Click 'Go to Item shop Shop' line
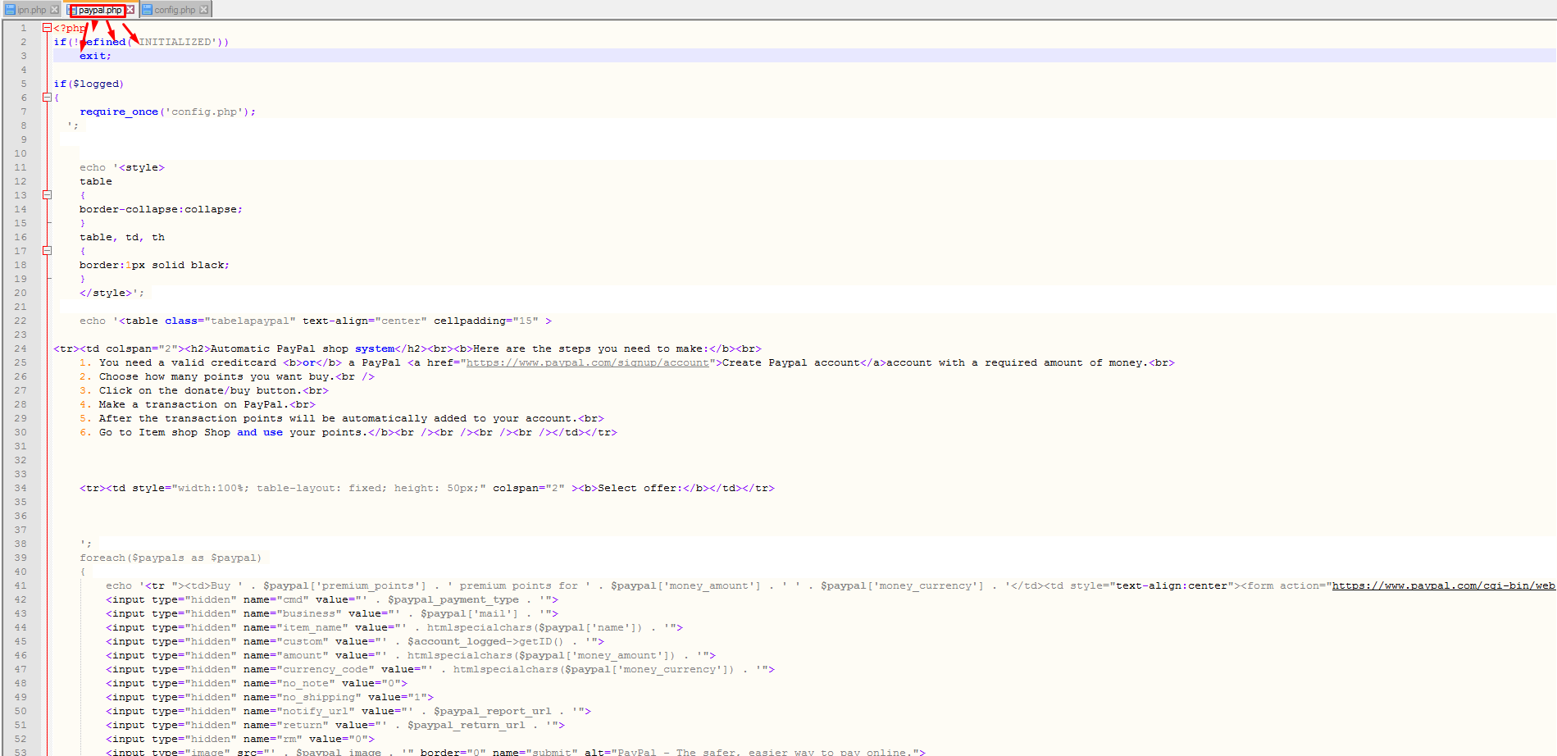This screenshot has width=1557, height=756. 348,432
